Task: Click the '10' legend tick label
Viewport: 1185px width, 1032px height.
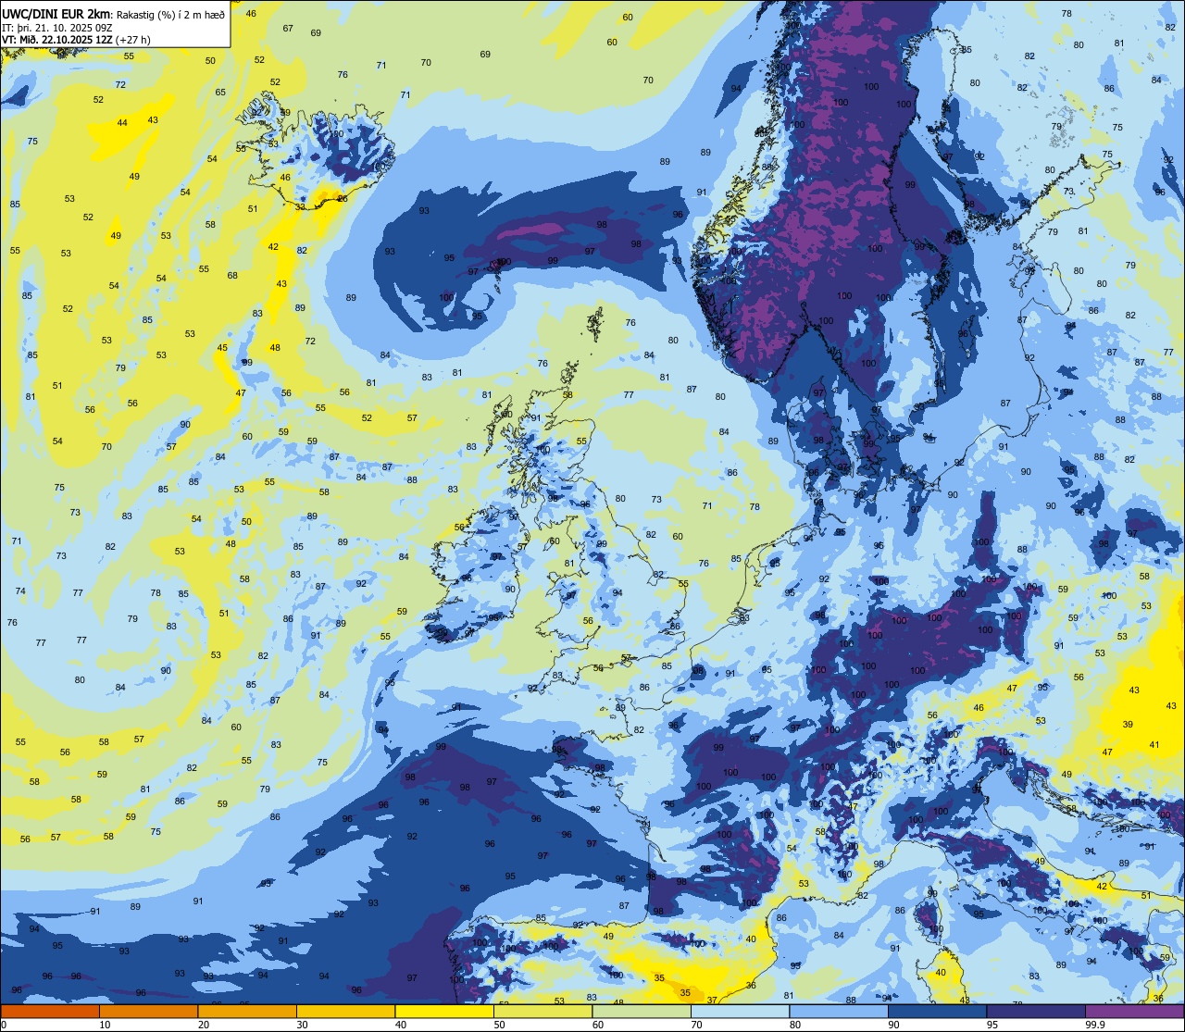Action: (x=105, y=1025)
